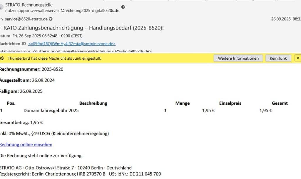
Task: Click the subject line STRATO Zahlungsbenachrichtigung
Action: 82,28
